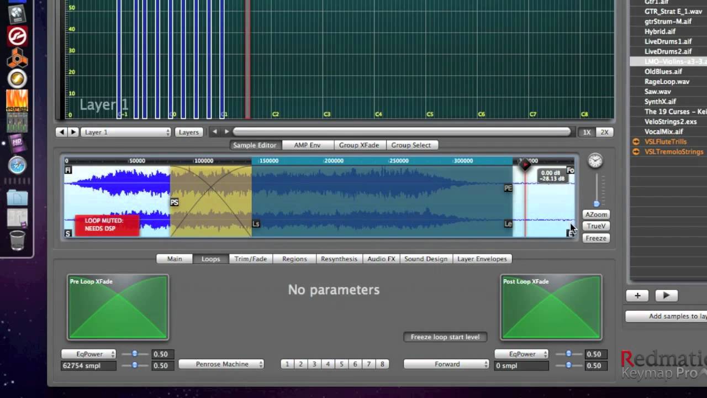
Task: Click the clock icon beside the waveform
Action: coord(595,161)
